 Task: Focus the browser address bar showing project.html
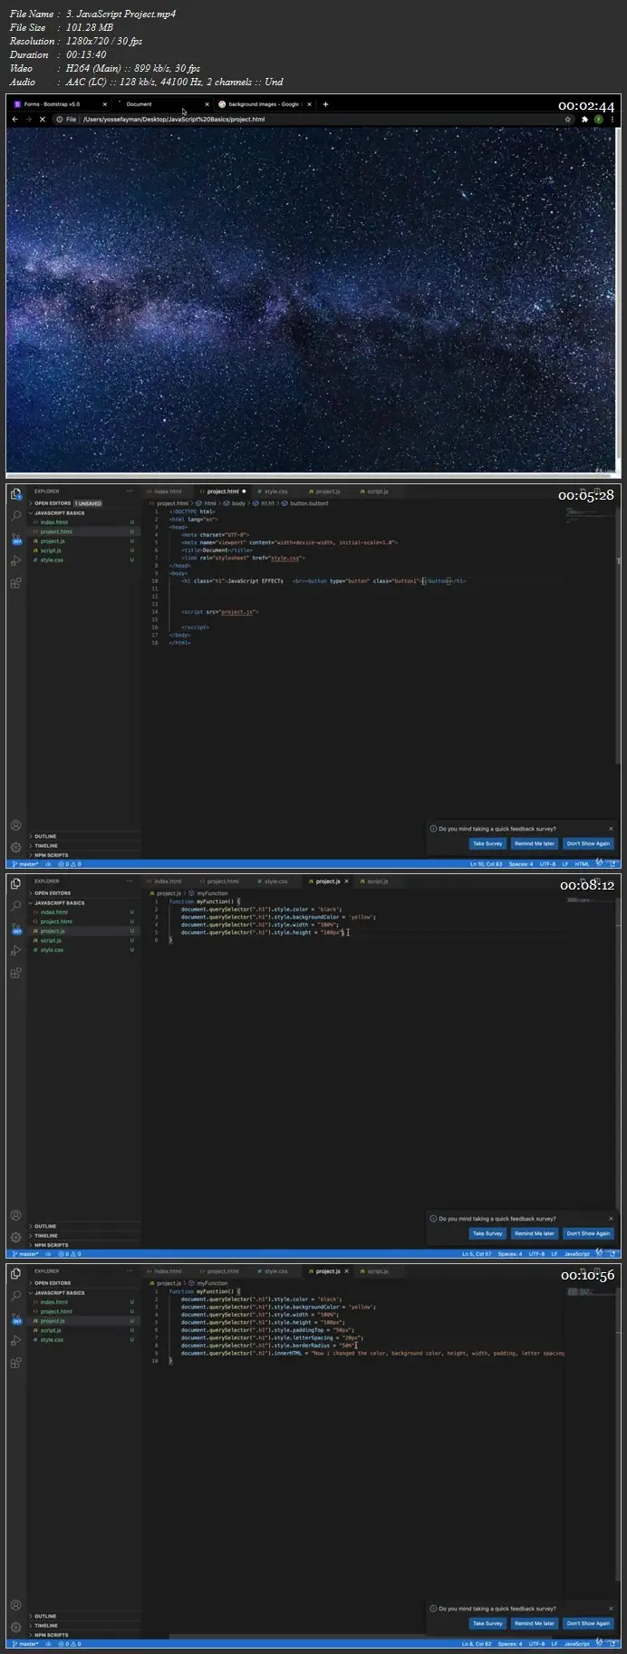pos(313,119)
